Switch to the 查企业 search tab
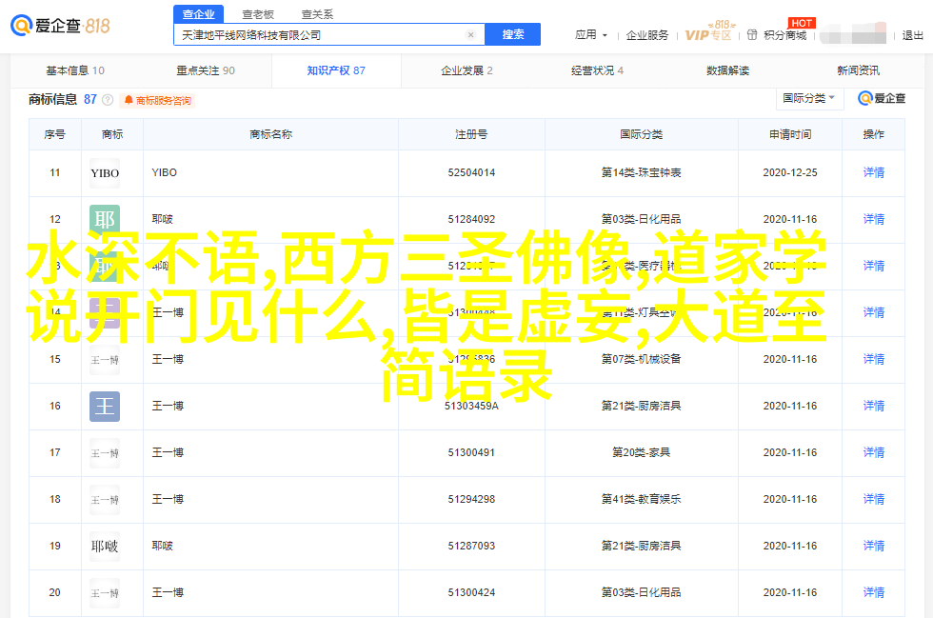933x618 pixels. click(x=199, y=13)
